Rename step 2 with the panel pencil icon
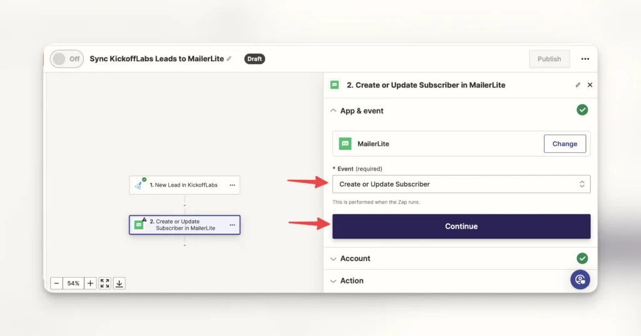This screenshot has height=336, width=641. tap(578, 85)
